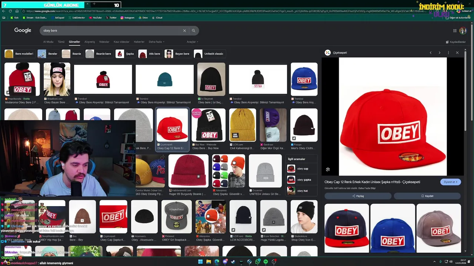The height and width of the screenshot is (266, 474).
Task: Open File Explorer from the taskbar
Action: tap(208, 262)
